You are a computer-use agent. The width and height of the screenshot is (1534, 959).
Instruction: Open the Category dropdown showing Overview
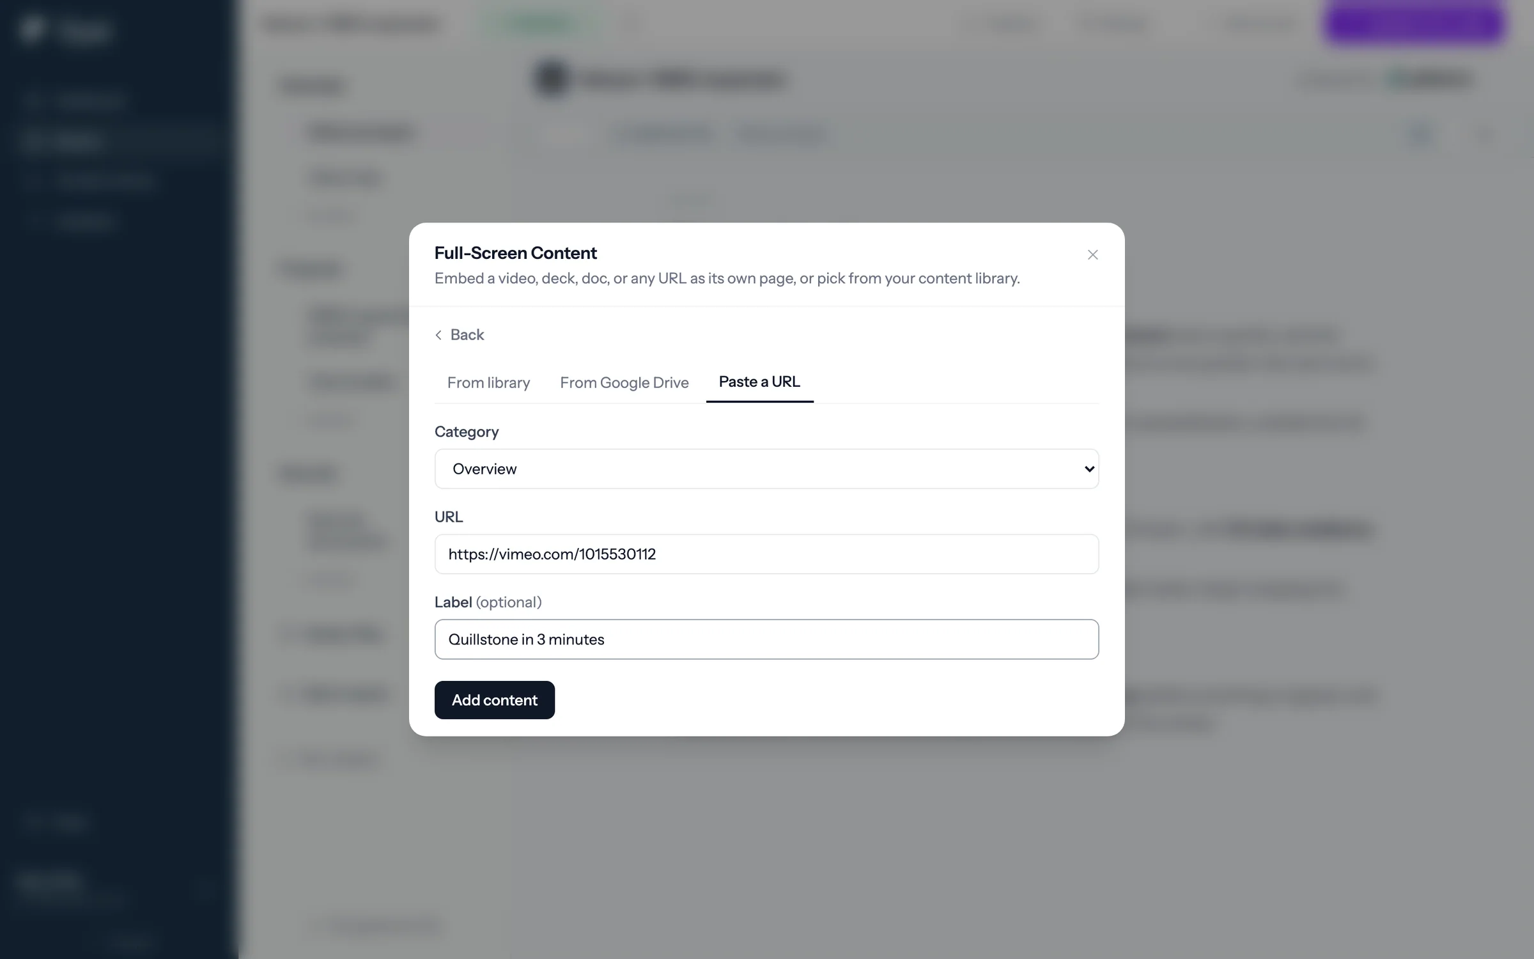766,469
